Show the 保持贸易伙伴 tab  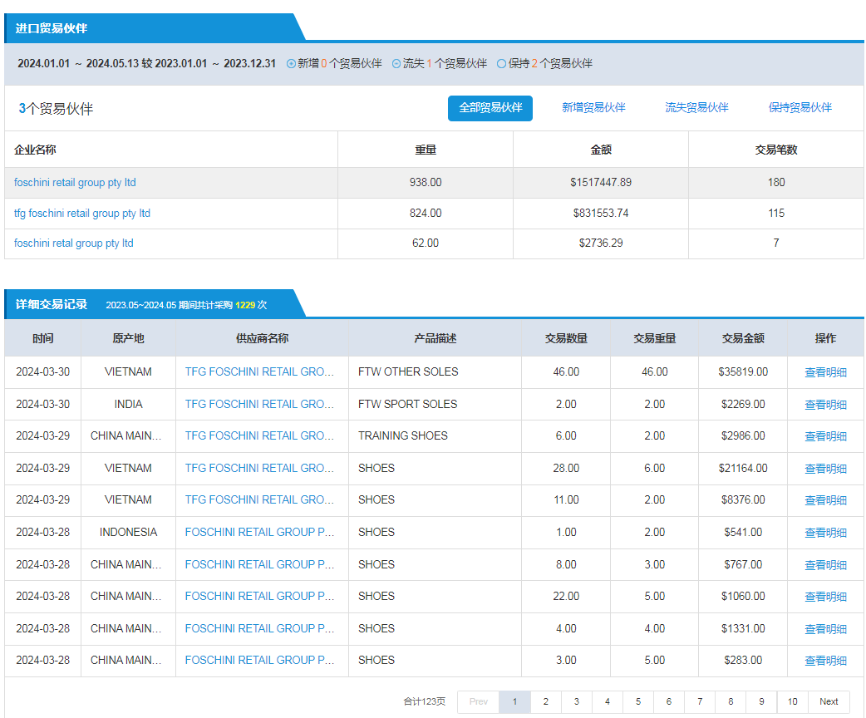point(800,108)
